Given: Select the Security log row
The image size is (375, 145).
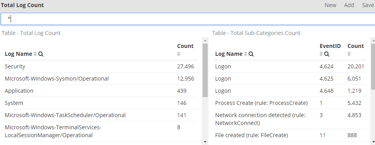Looking at the screenshot, I should click(x=101, y=66).
